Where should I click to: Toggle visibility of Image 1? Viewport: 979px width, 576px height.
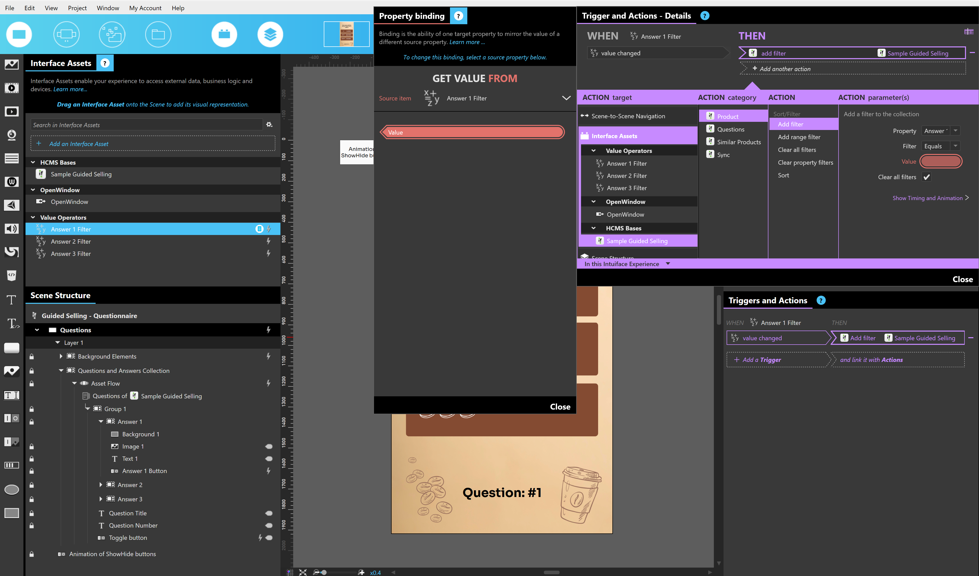(268, 446)
